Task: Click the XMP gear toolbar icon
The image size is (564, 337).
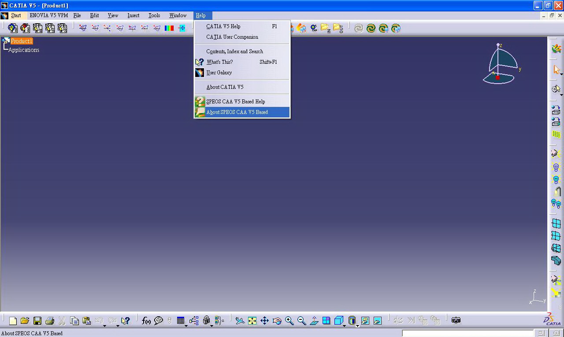Action: pos(314,28)
